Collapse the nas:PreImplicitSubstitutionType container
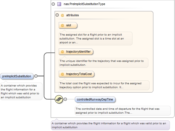This screenshot has height=131, width=175. pyautogui.click(x=53, y=4)
